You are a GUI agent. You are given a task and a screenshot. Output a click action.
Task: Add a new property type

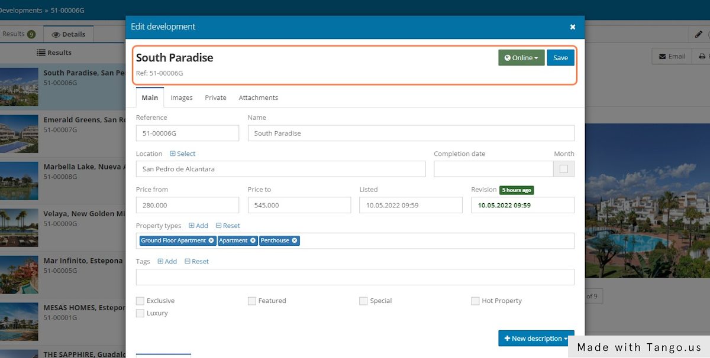point(198,226)
